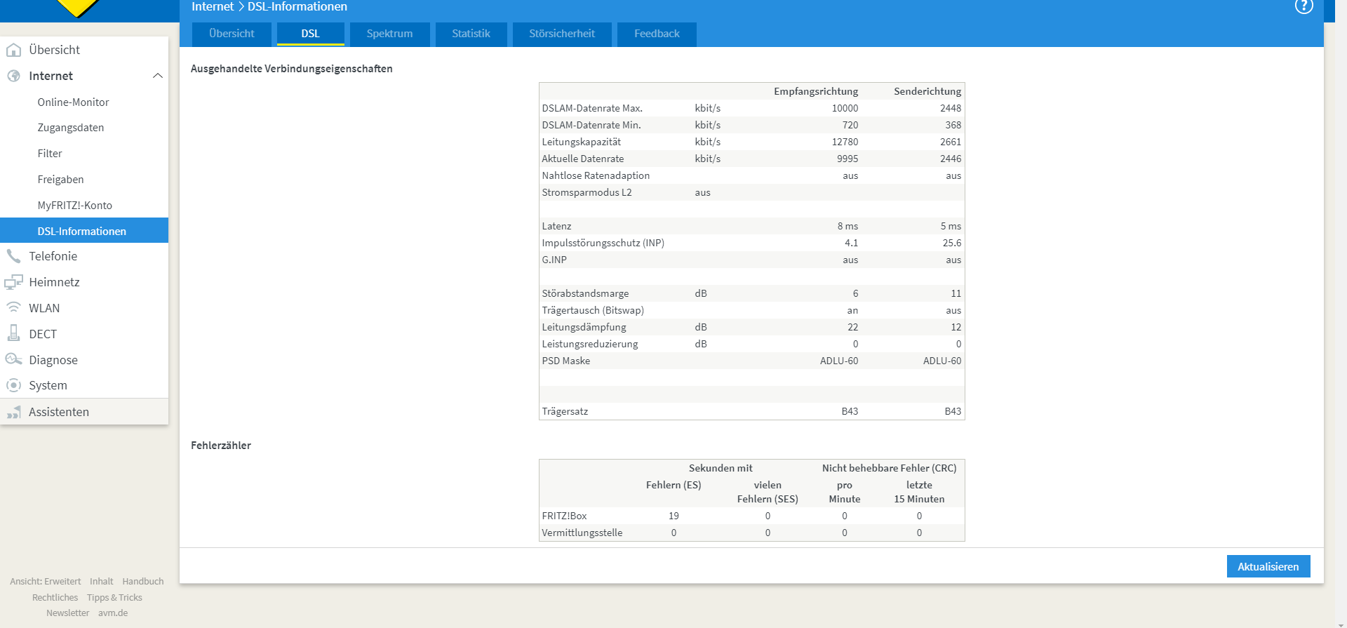
Task: Click the Nicht behebbare Fehler (CRC) header
Action: pos(889,468)
